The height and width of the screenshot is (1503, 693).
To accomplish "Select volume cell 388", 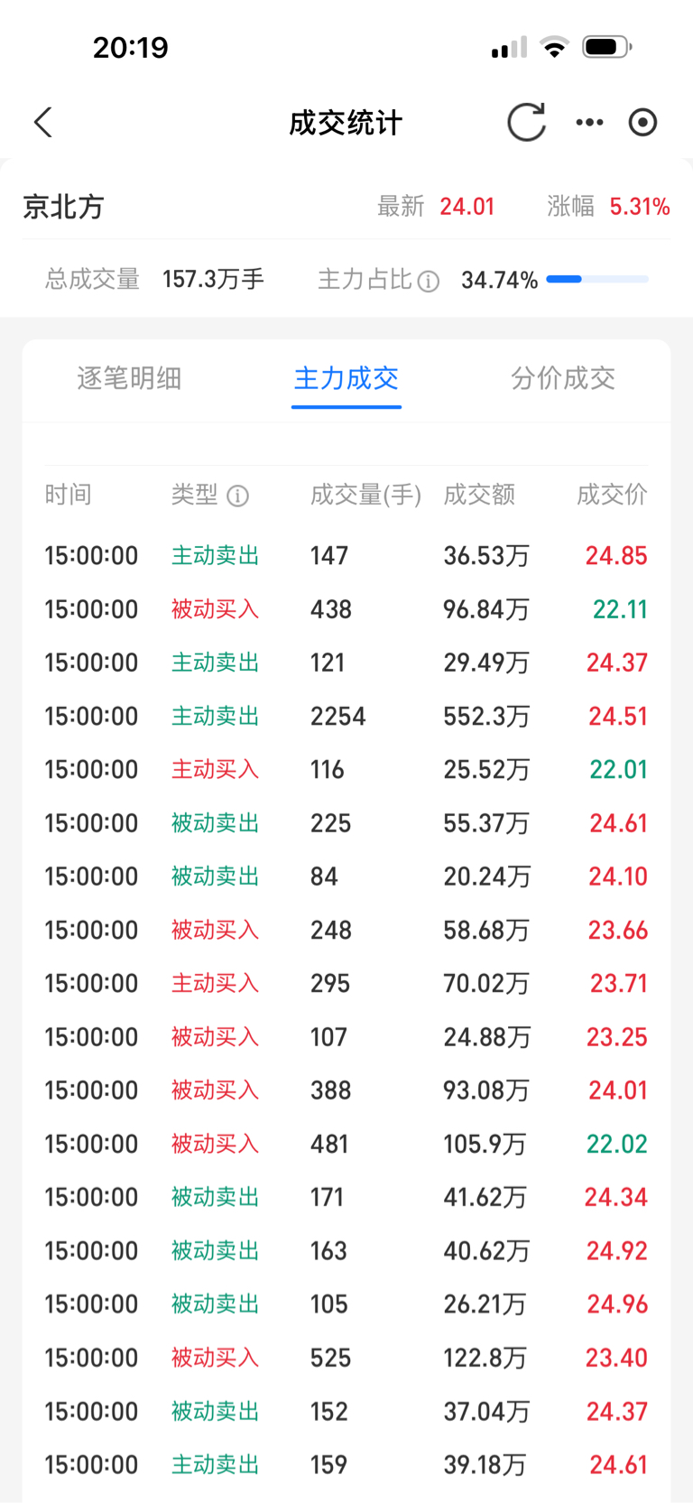I will (x=331, y=1090).
